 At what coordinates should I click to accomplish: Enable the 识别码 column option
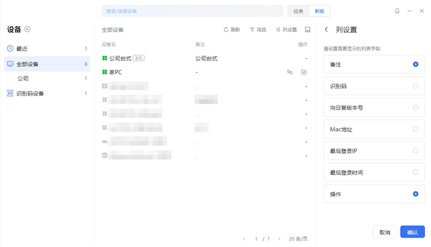pyautogui.click(x=415, y=86)
